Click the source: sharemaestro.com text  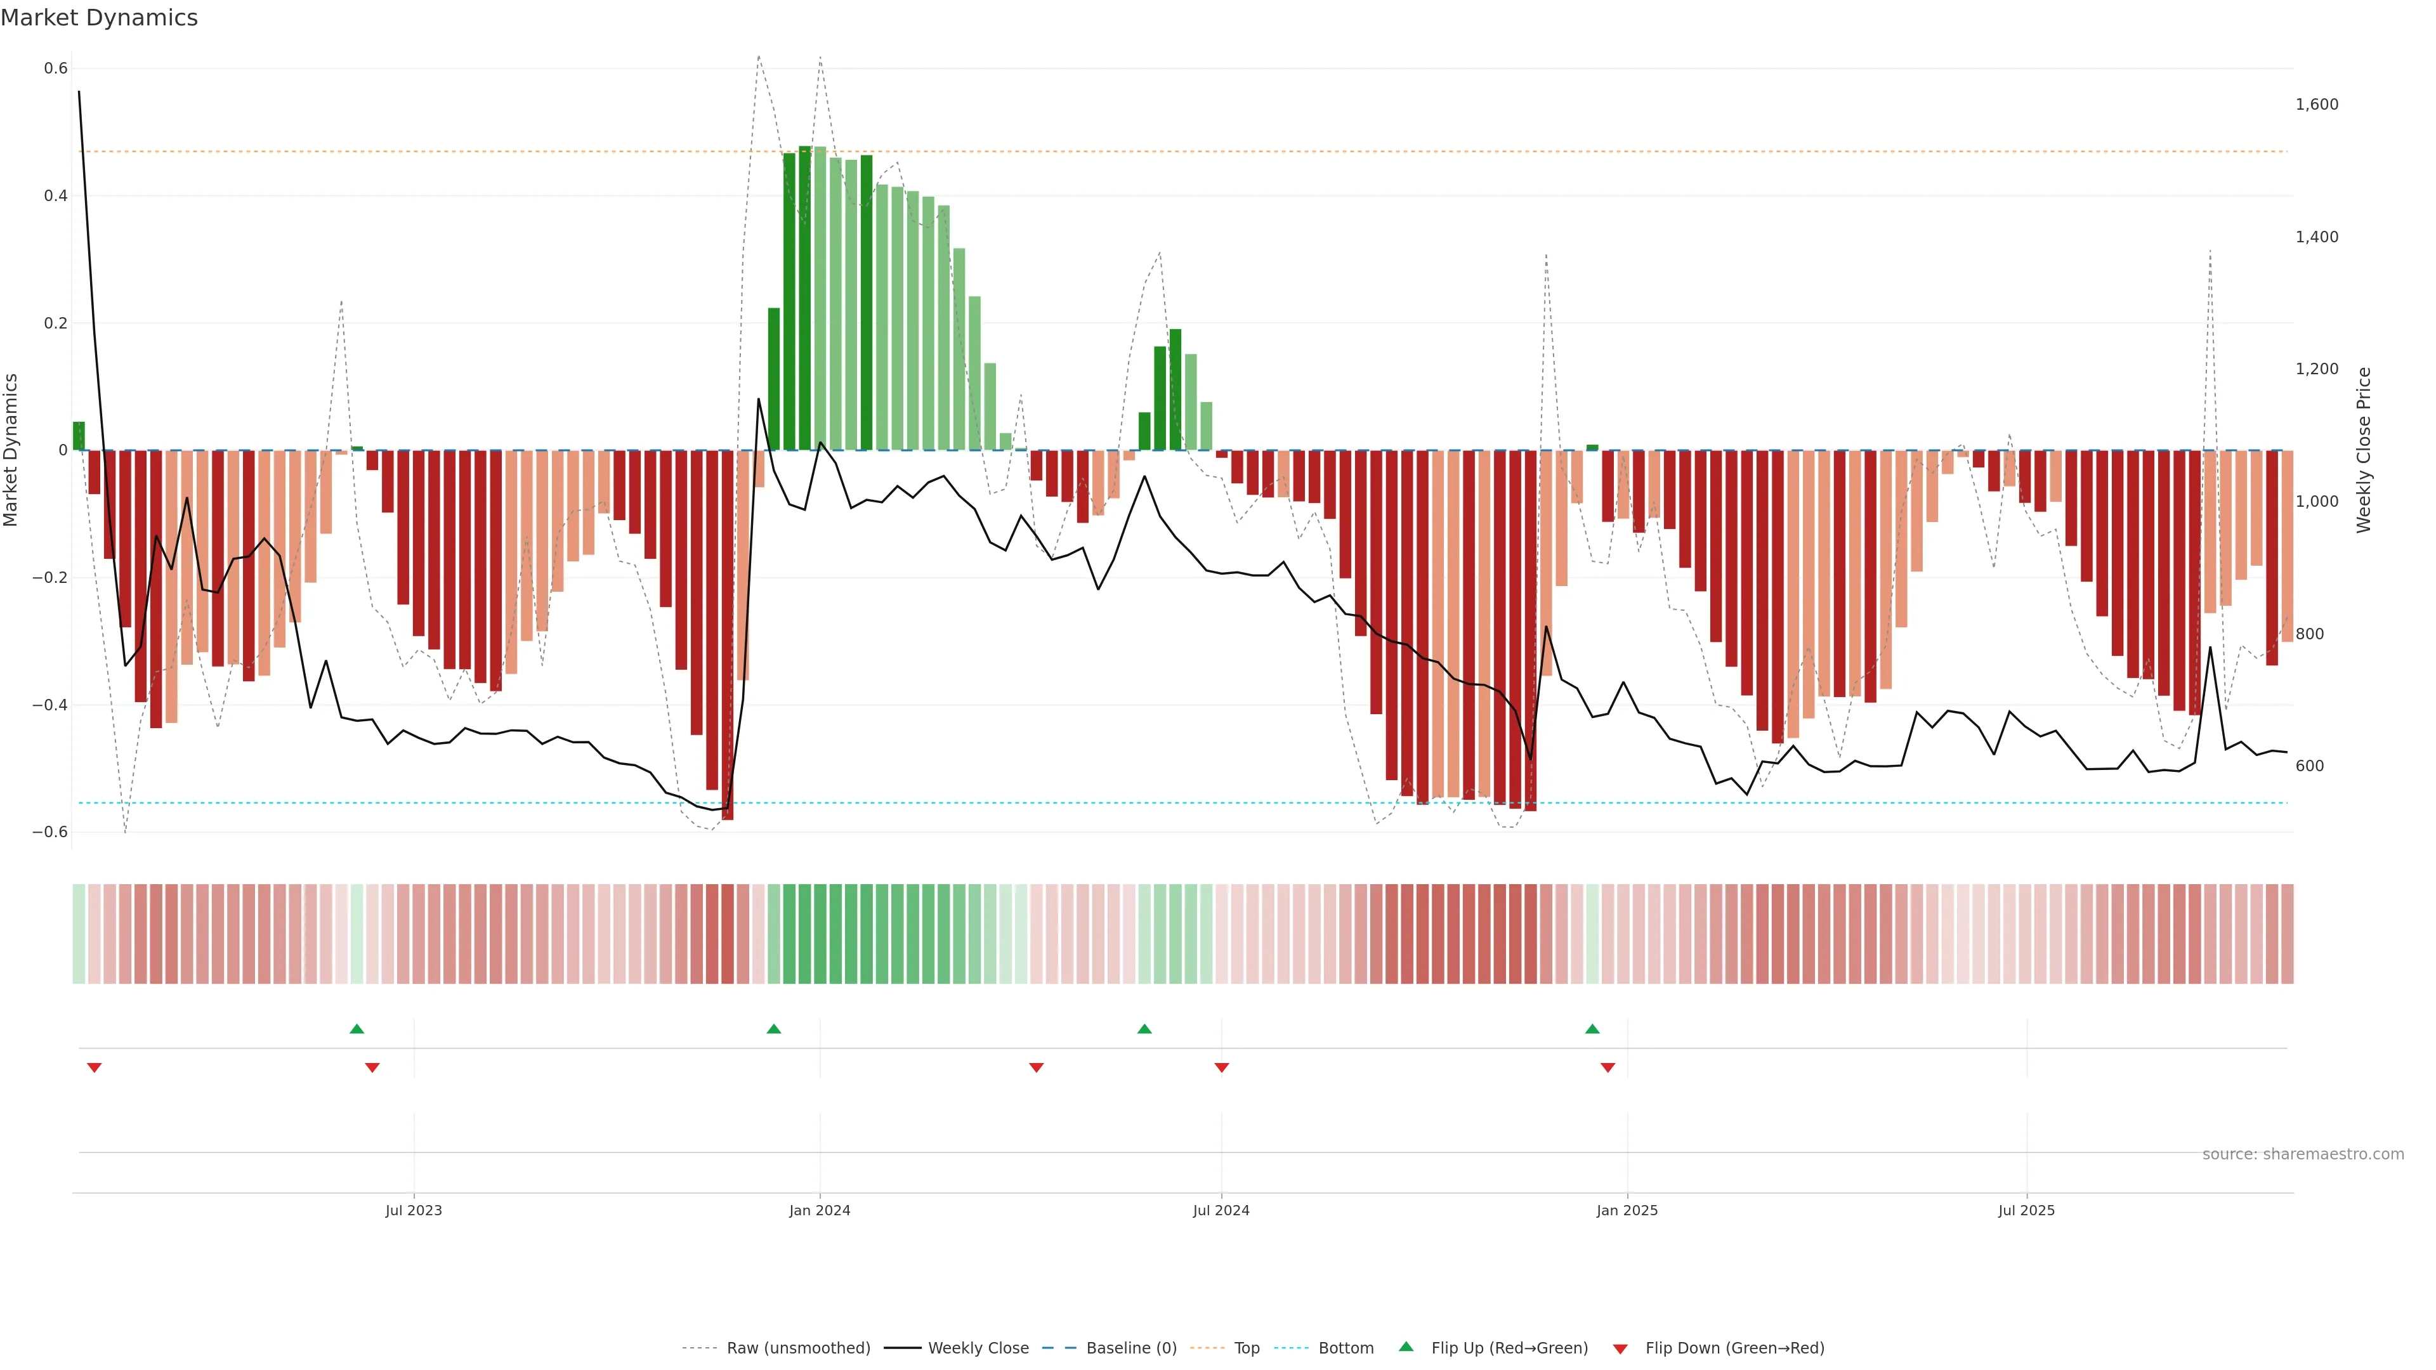pos(2303,1154)
